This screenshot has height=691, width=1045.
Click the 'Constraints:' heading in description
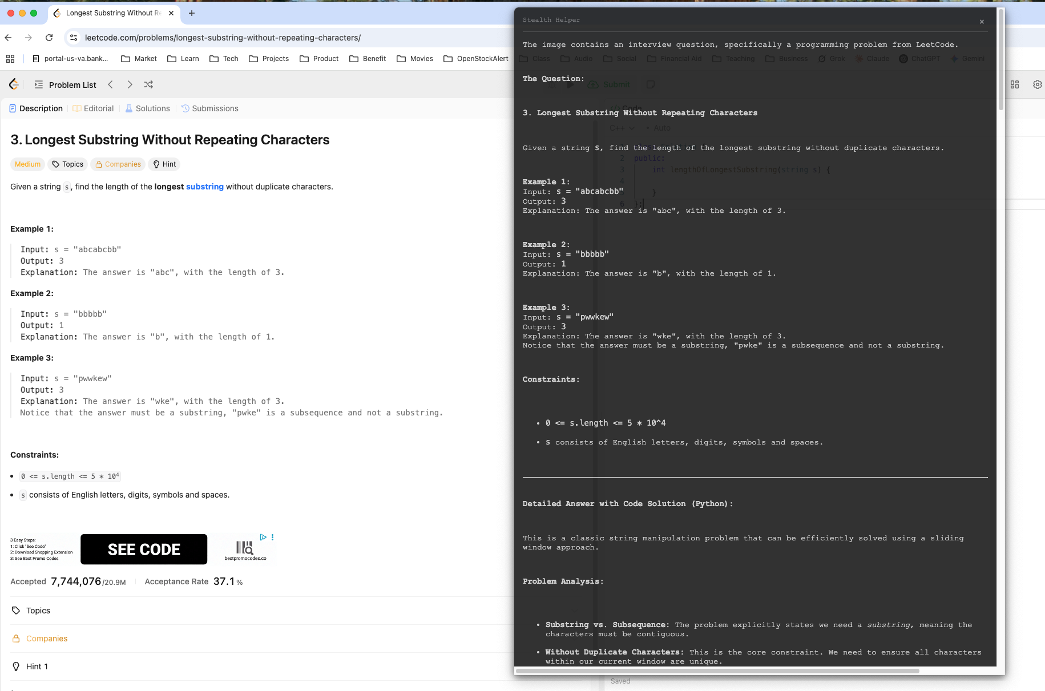point(34,455)
